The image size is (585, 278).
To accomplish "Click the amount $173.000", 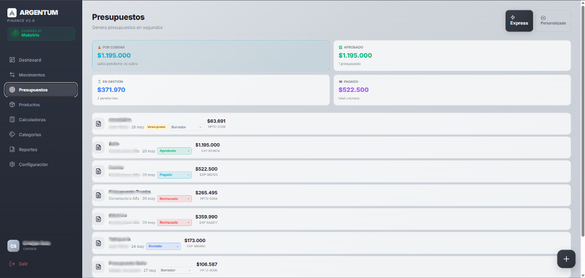I will click(x=195, y=240).
